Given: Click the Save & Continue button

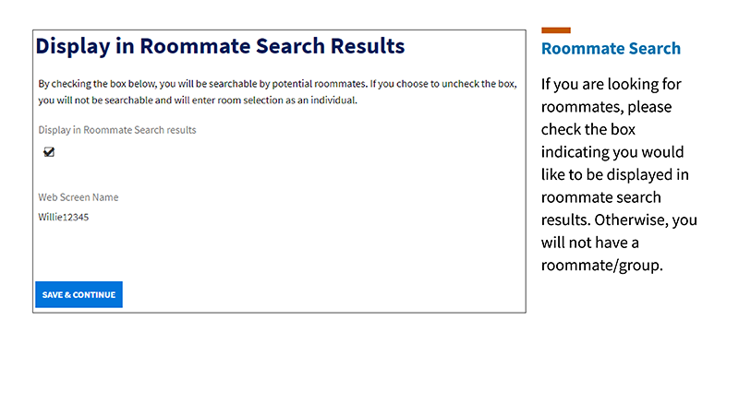Looking at the screenshot, I should coord(79,294).
